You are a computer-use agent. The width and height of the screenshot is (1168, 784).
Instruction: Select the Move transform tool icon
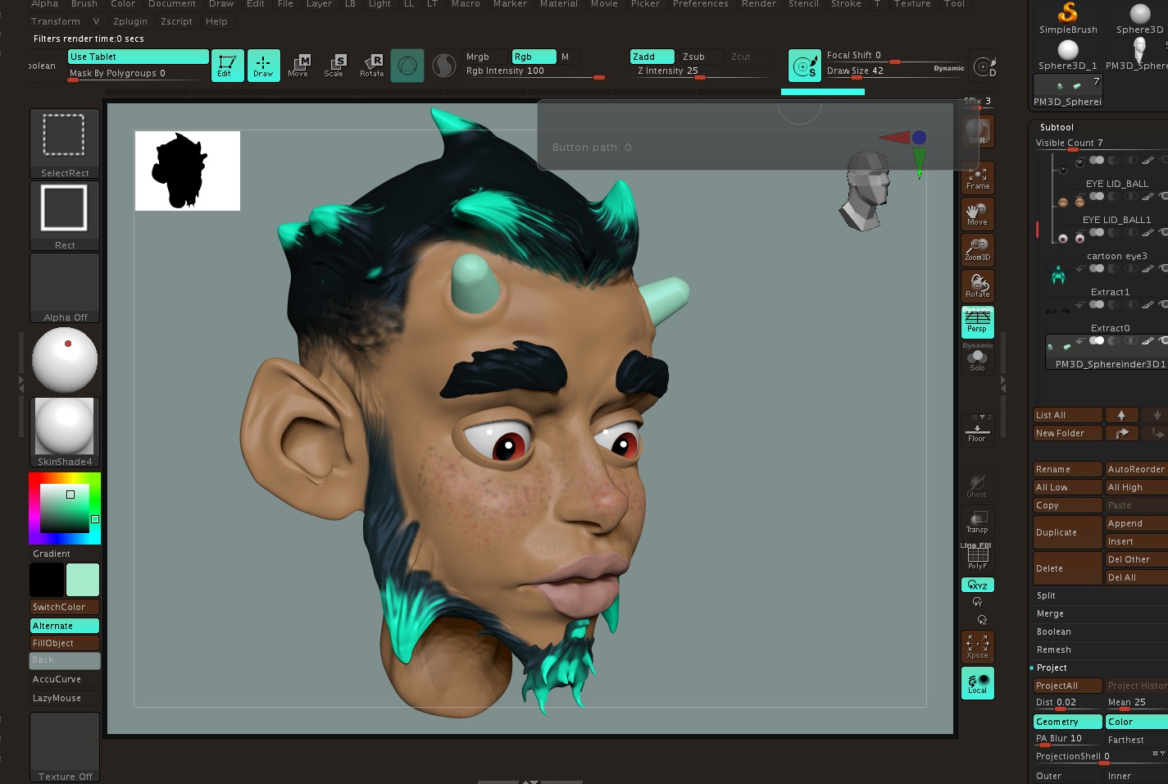click(x=298, y=65)
